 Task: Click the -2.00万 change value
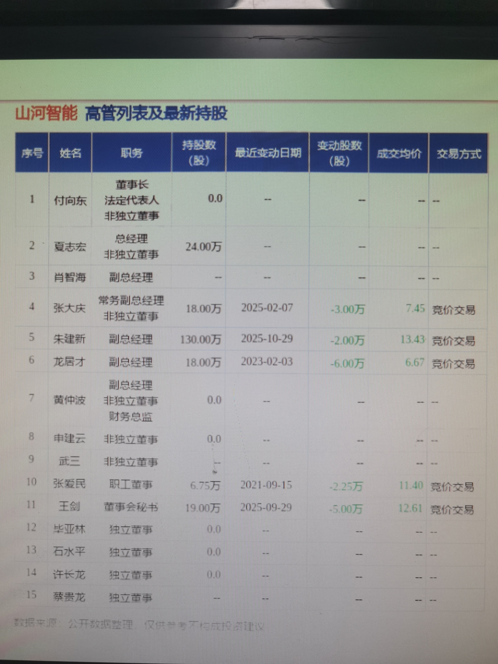tap(347, 340)
